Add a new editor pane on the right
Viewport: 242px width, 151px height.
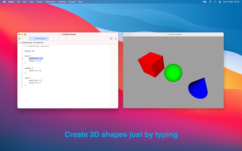click(x=116, y=39)
